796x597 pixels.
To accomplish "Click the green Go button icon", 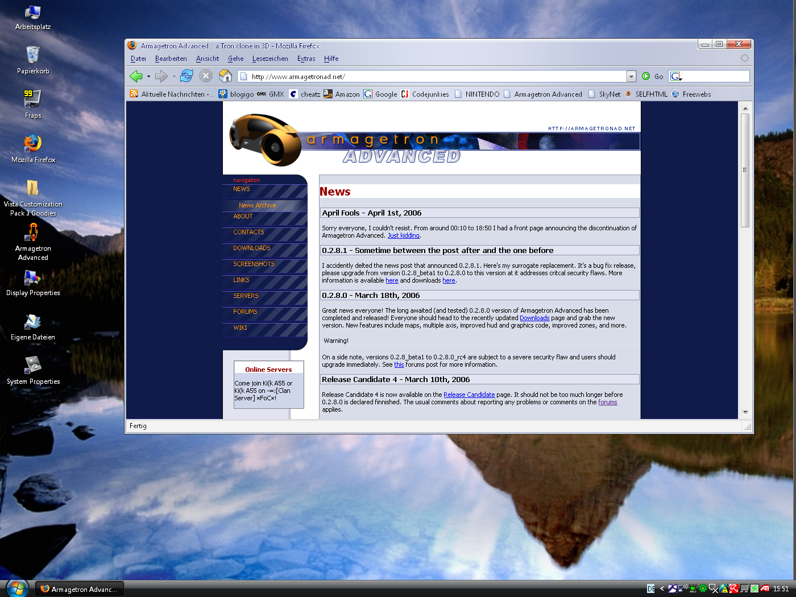I will (646, 76).
